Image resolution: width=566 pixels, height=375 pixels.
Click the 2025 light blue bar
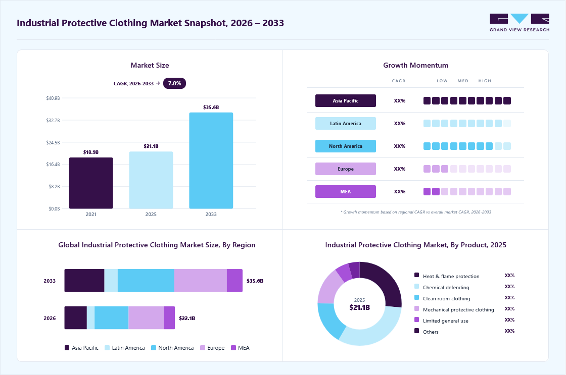click(x=151, y=180)
